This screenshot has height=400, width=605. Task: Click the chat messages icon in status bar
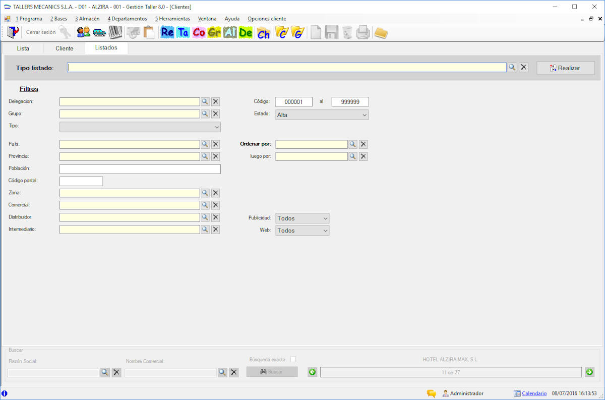click(432, 393)
